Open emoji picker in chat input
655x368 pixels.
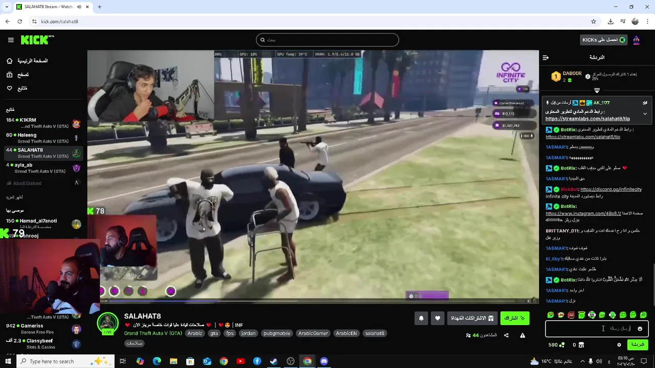coord(640,329)
